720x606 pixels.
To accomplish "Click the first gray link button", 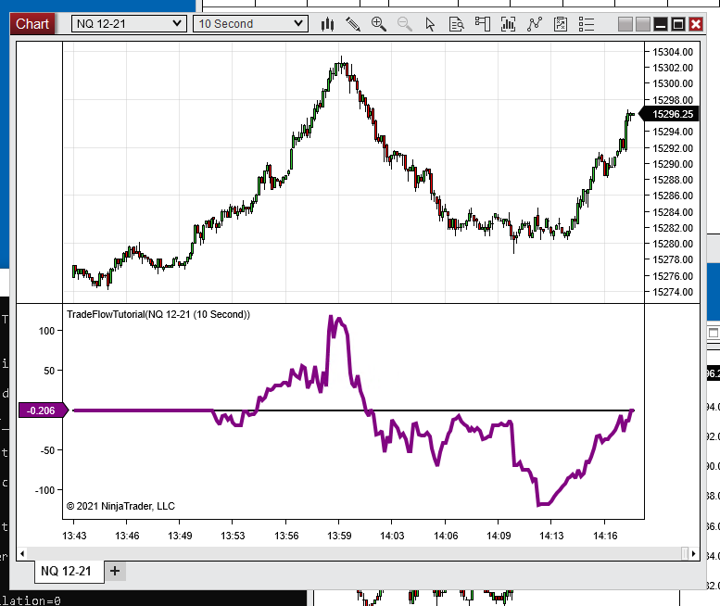I will 625,24.
